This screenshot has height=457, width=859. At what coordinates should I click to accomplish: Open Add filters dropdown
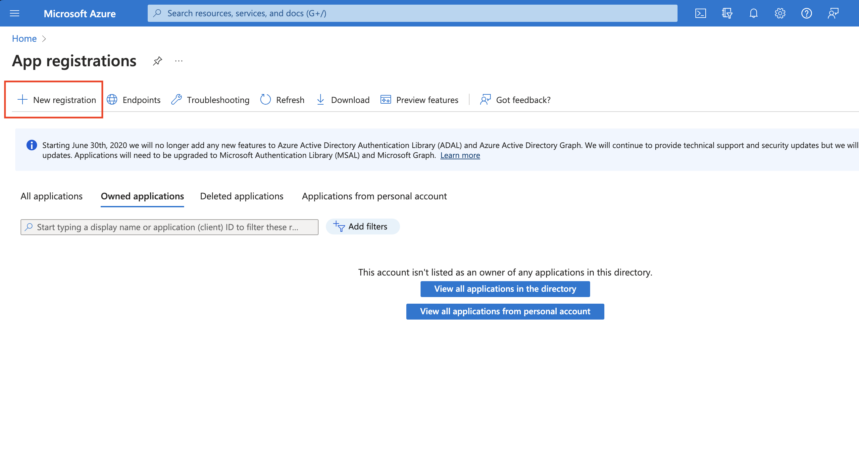pyautogui.click(x=363, y=227)
